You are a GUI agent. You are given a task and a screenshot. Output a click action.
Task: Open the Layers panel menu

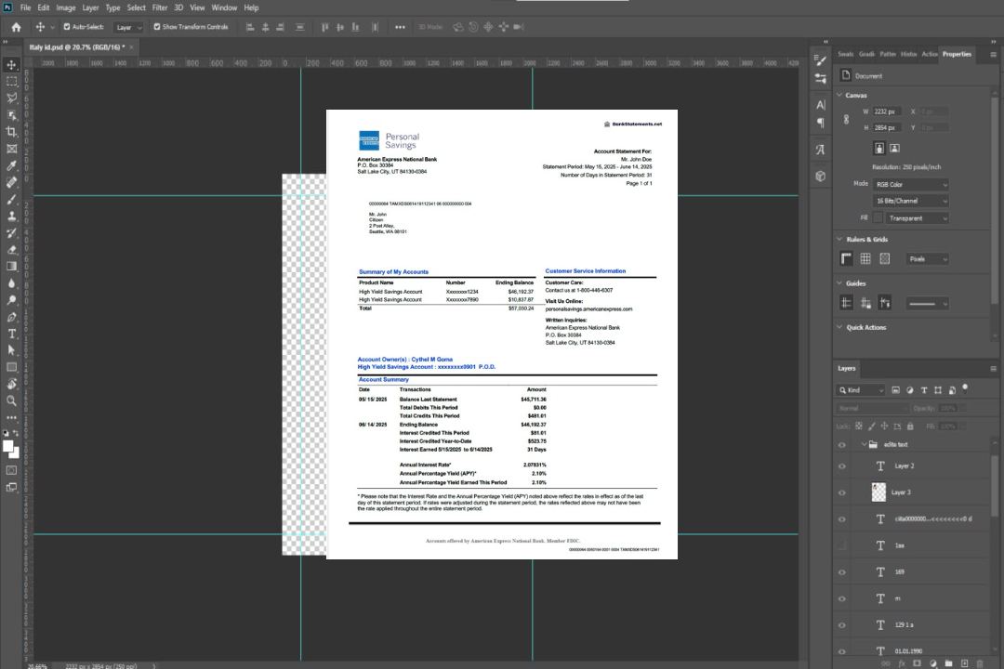pyautogui.click(x=993, y=369)
